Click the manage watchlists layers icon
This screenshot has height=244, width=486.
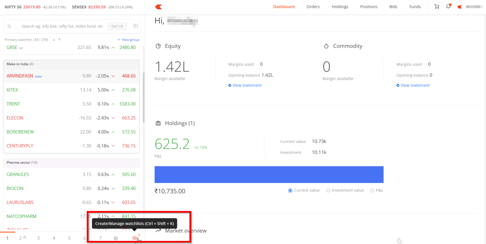click(116, 238)
